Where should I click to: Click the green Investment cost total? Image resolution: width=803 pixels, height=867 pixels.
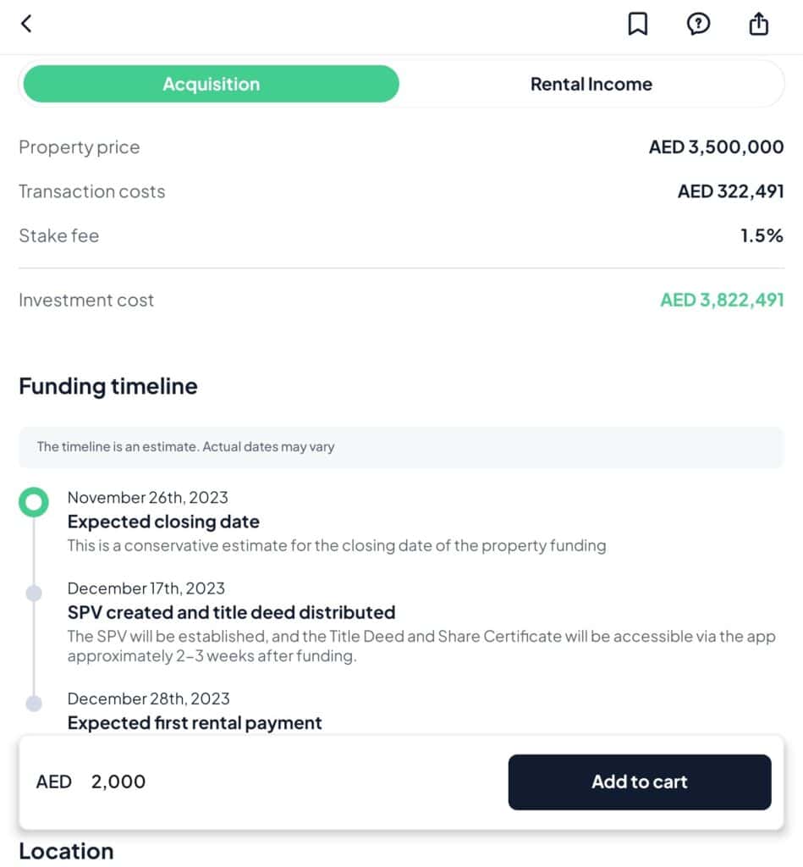pos(722,300)
